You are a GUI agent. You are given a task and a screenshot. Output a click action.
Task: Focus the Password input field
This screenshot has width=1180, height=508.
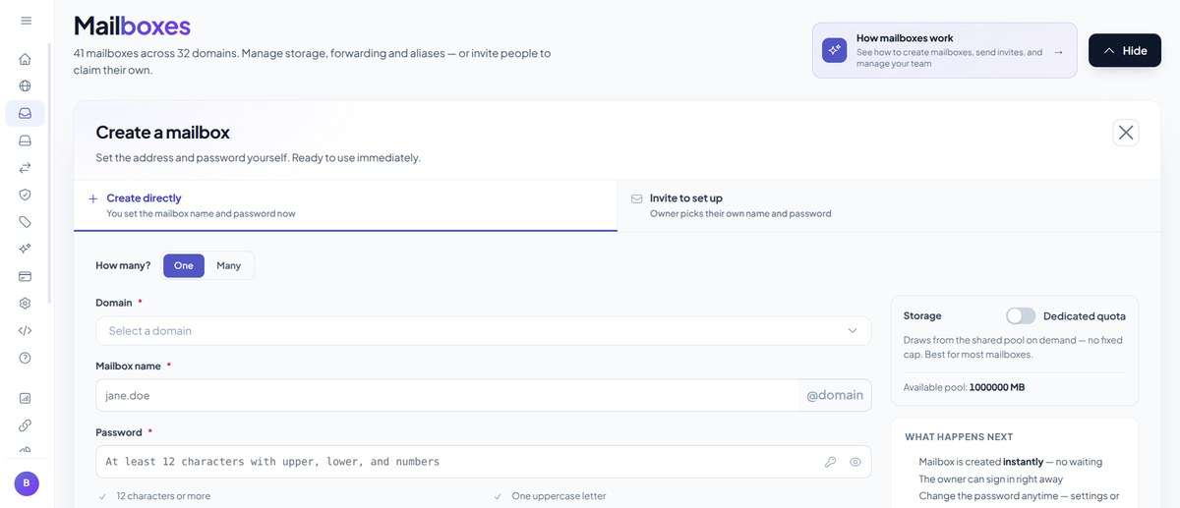[483, 462]
